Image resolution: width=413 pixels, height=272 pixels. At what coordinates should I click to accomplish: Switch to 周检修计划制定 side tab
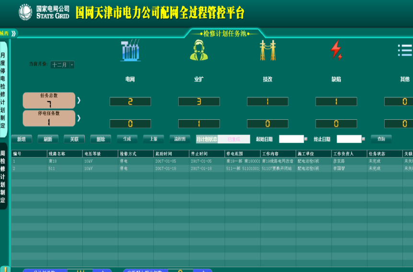click(x=3, y=176)
